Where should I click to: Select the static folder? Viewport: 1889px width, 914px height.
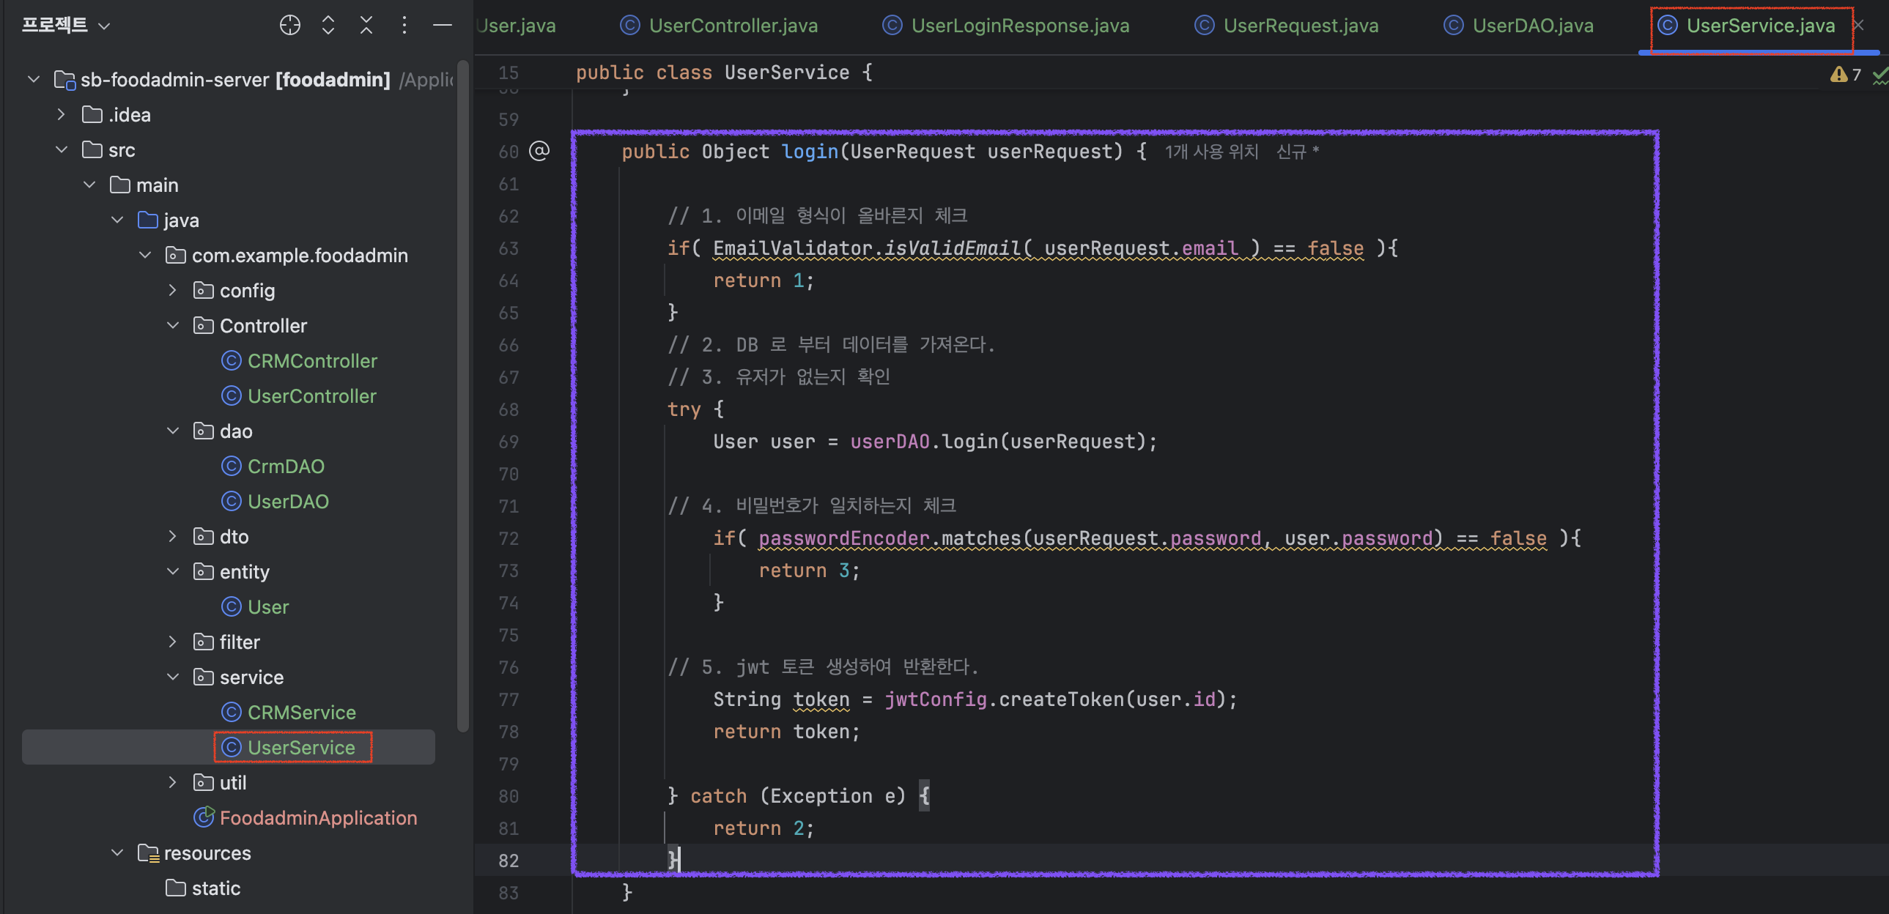pyautogui.click(x=203, y=888)
